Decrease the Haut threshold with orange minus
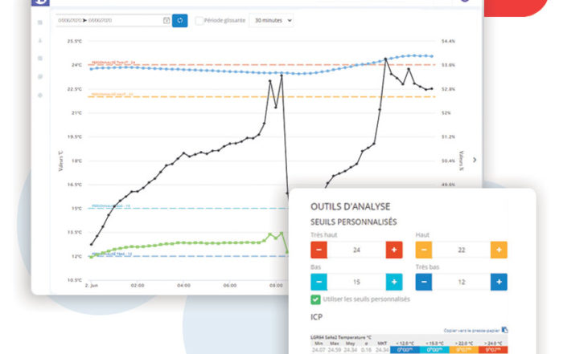 pos(424,250)
